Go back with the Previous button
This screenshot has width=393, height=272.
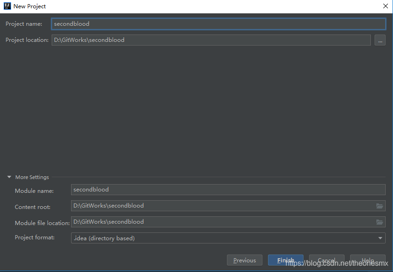[244, 260]
